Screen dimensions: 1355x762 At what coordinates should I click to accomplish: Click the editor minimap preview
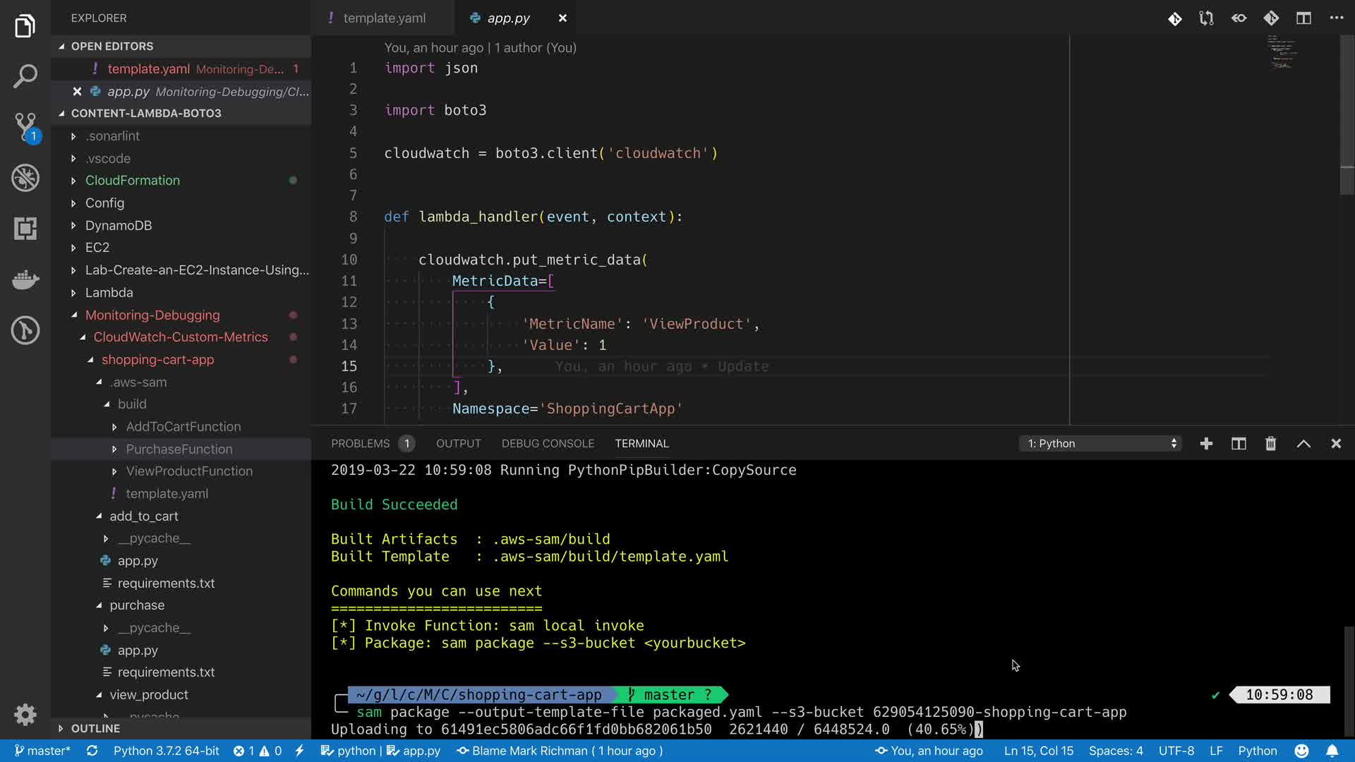pos(1281,53)
